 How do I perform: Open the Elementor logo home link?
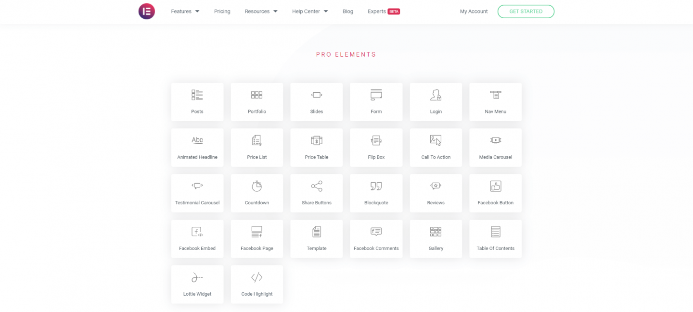tap(147, 11)
